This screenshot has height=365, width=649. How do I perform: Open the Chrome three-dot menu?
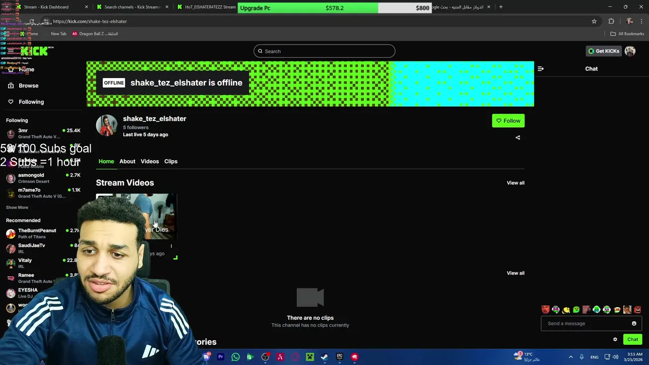coord(642,21)
